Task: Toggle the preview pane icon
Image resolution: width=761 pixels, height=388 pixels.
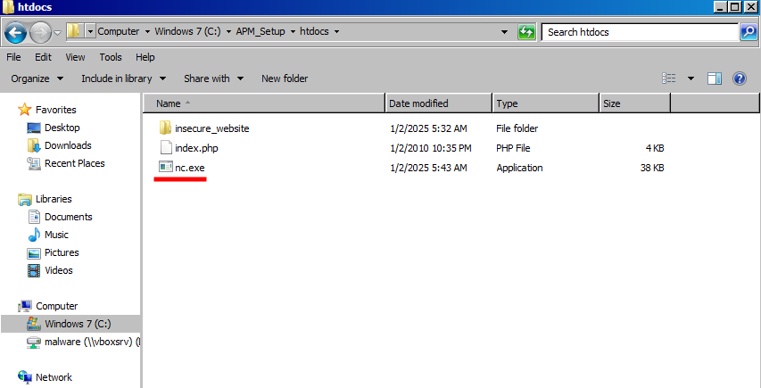Action: coord(715,78)
